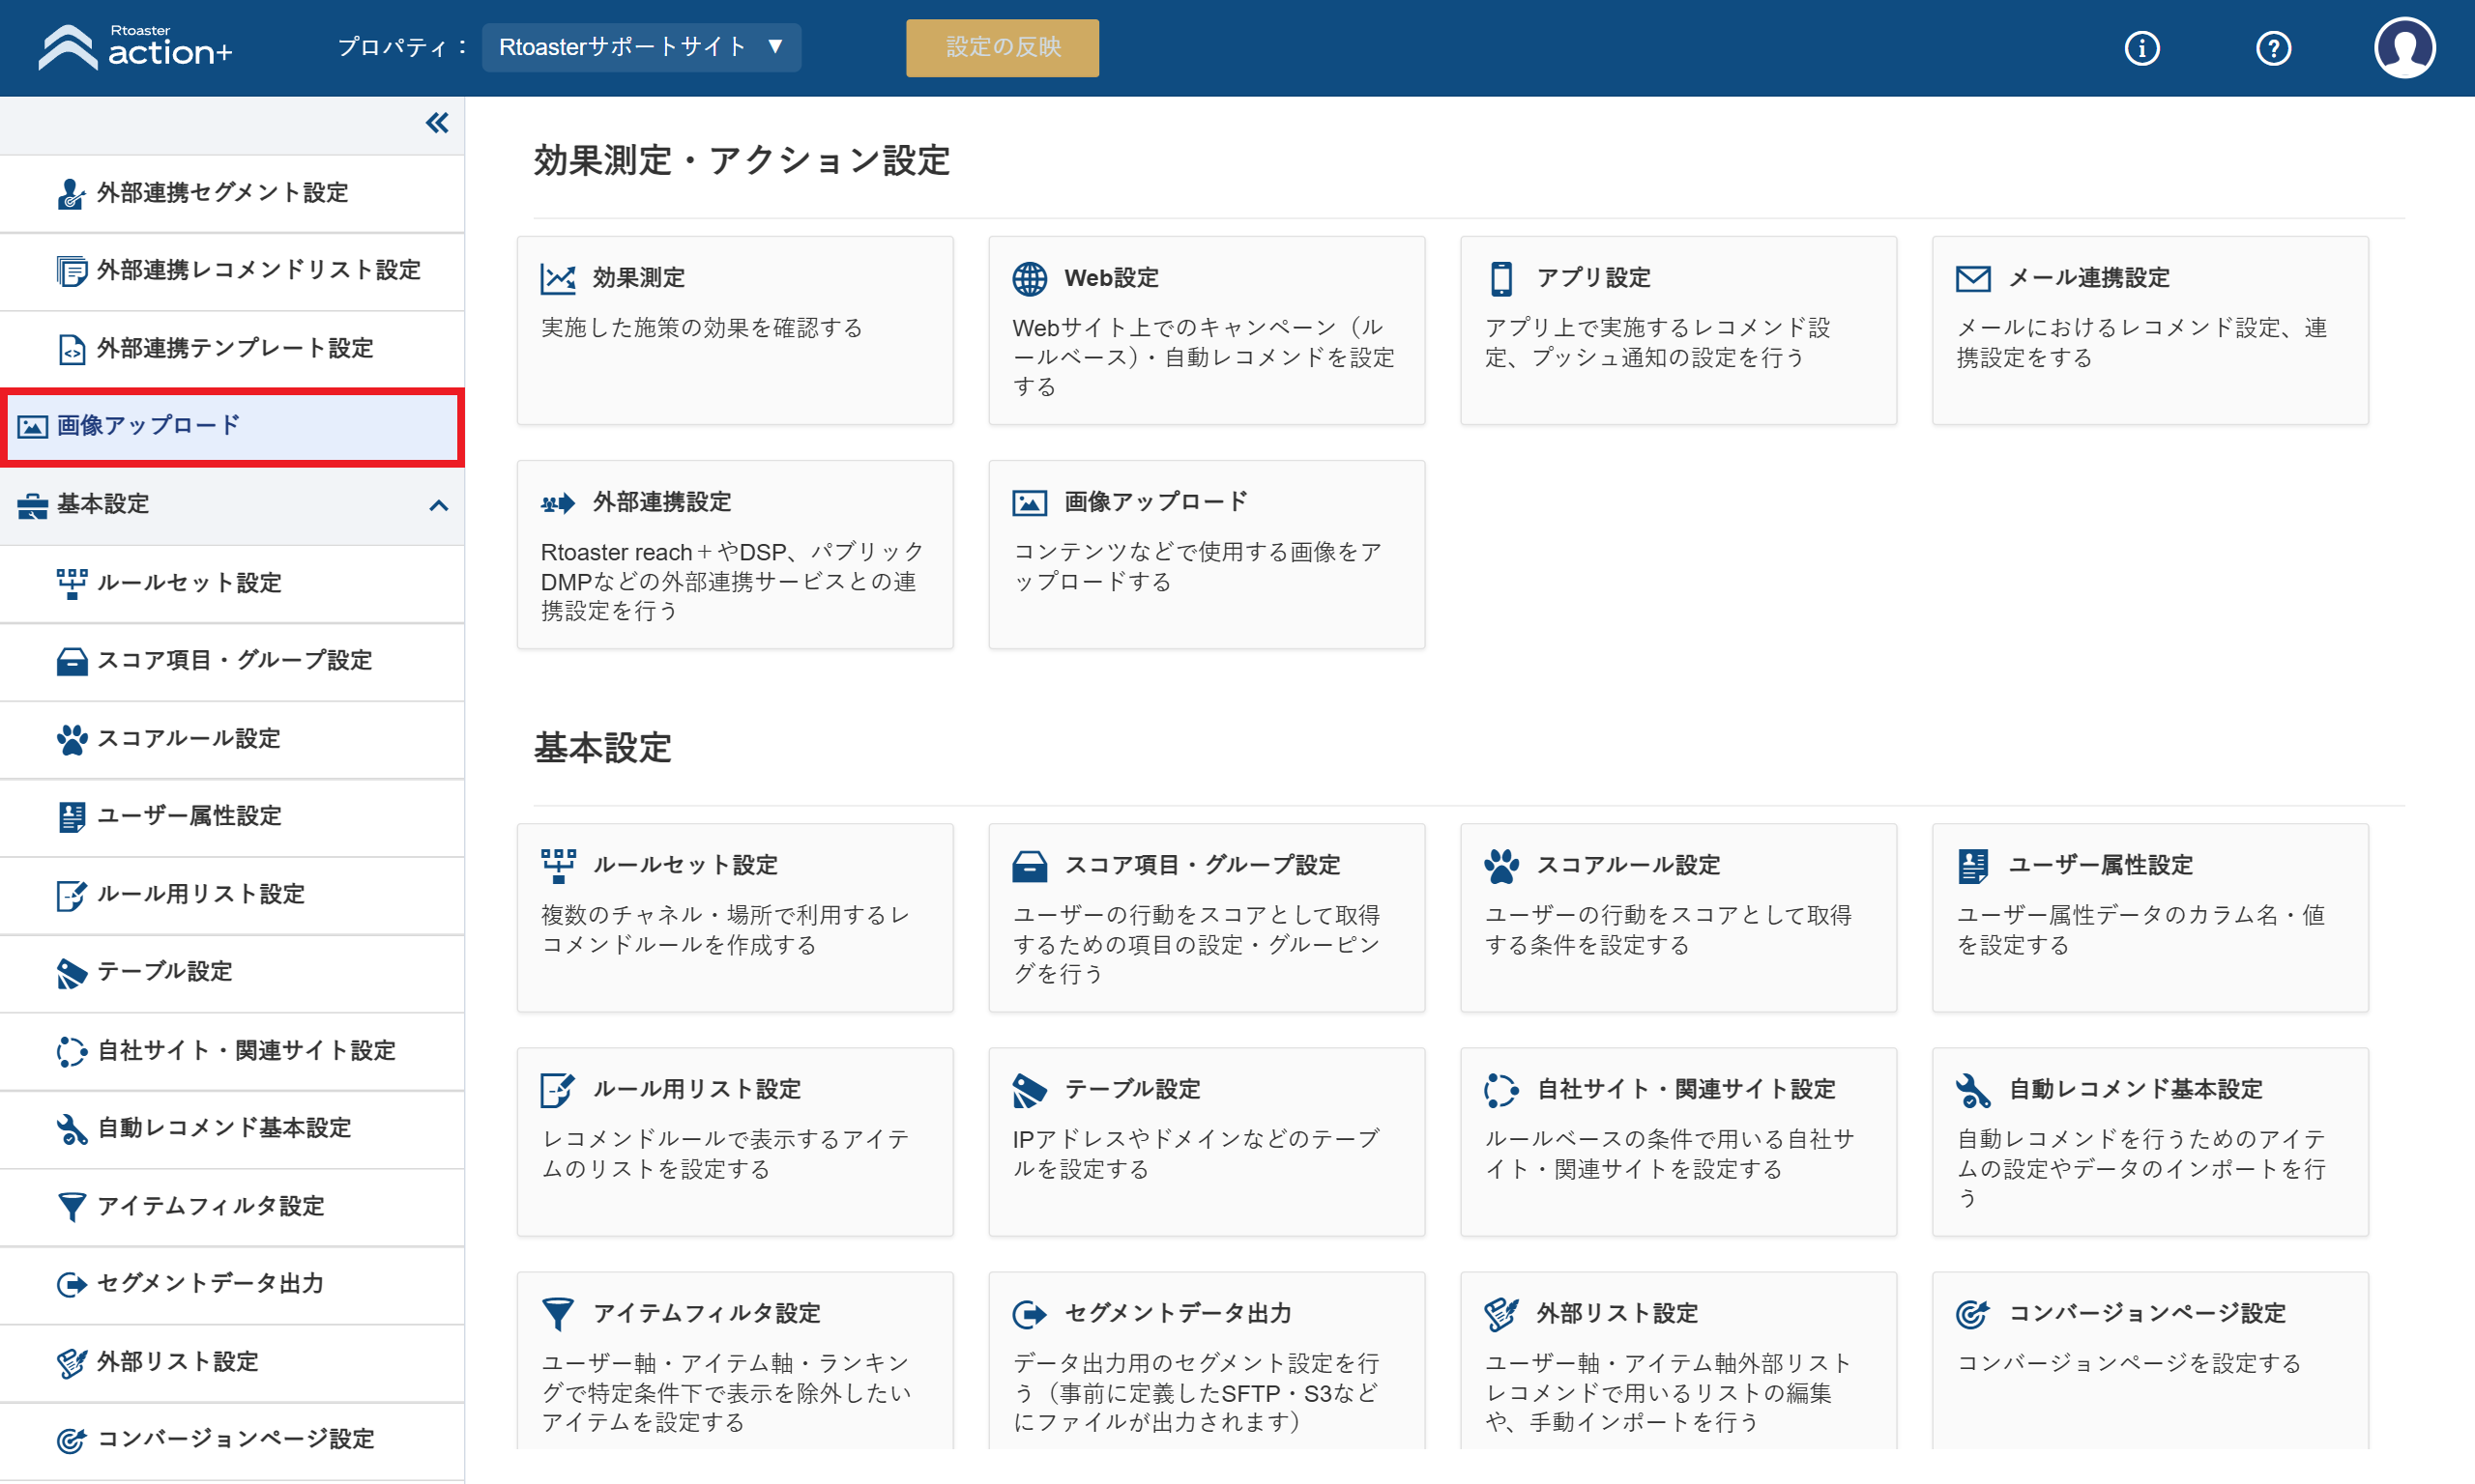Click the テーブル設定 tag icon in the sidebar

tap(73, 973)
